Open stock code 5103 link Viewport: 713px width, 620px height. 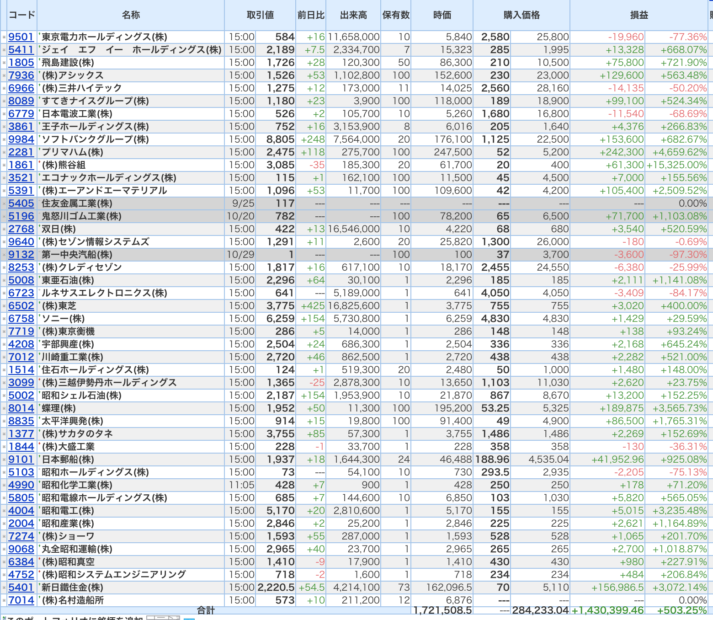pyautogui.click(x=21, y=472)
